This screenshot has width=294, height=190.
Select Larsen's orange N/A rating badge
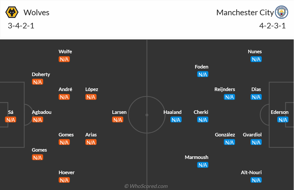tap(118, 120)
